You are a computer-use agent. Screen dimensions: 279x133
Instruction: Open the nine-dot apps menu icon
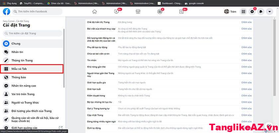tap(243, 11)
